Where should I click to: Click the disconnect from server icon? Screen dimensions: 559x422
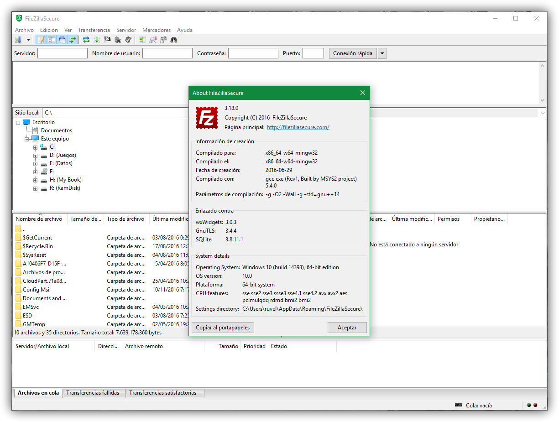point(118,40)
